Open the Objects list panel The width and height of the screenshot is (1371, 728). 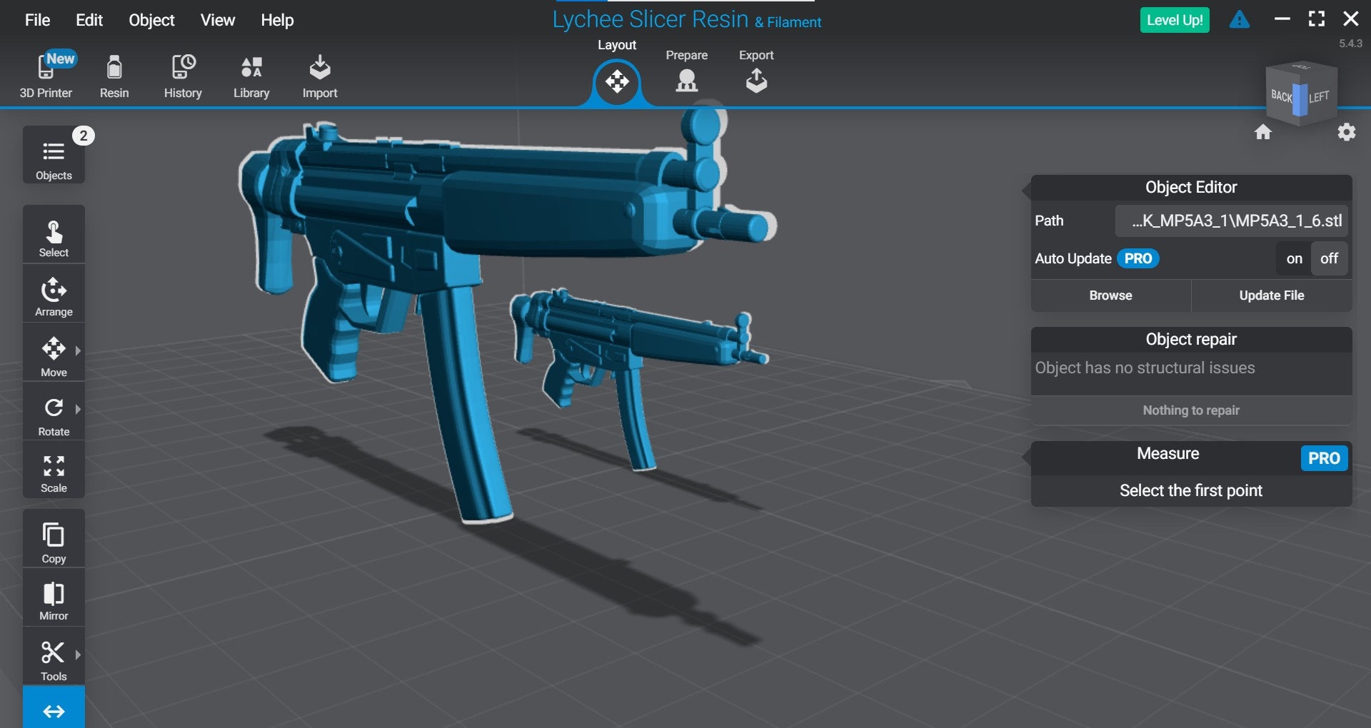click(53, 156)
